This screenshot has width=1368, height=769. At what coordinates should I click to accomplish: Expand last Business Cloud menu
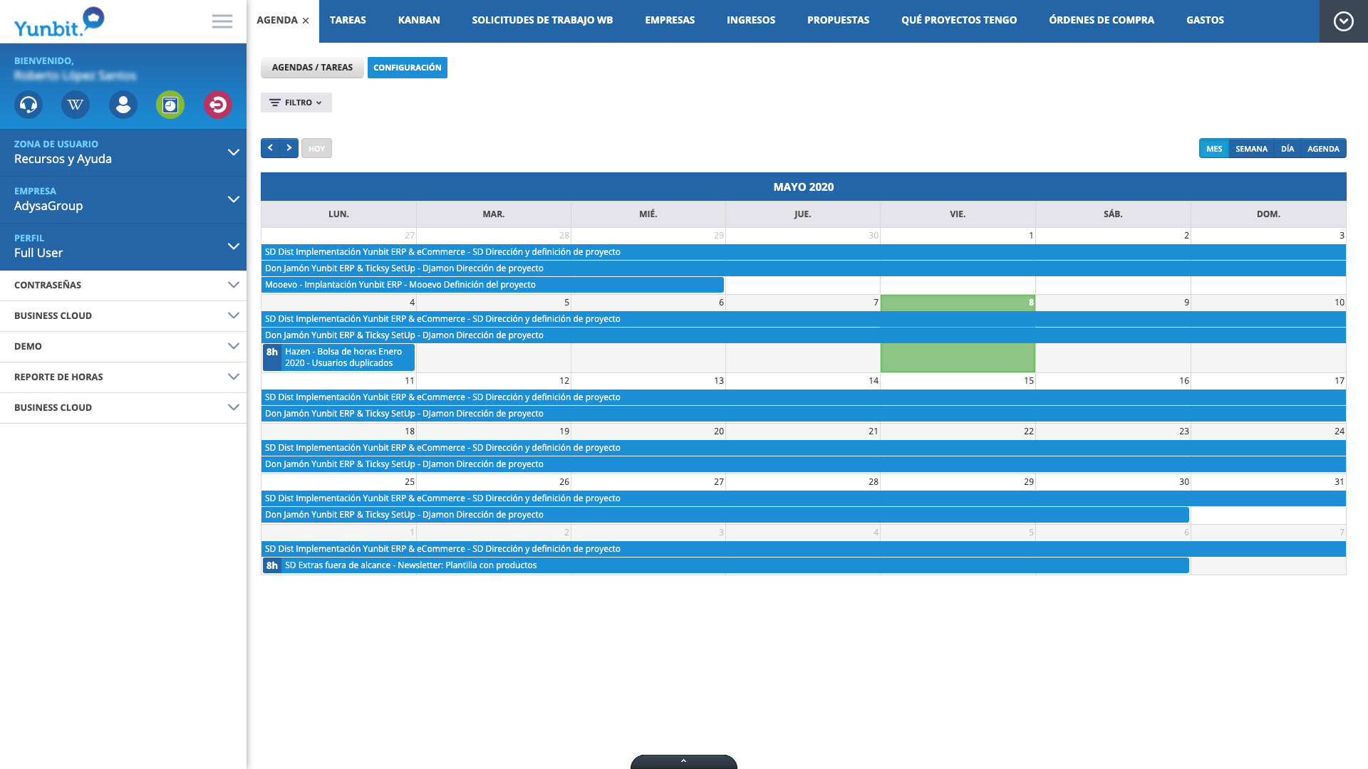click(123, 407)
